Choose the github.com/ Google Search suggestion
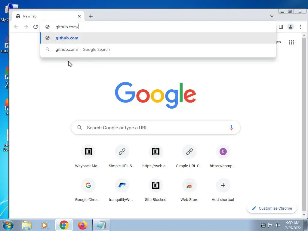This screenshot has height=231, width=308. pyautogui.click(x=158, y=50)
